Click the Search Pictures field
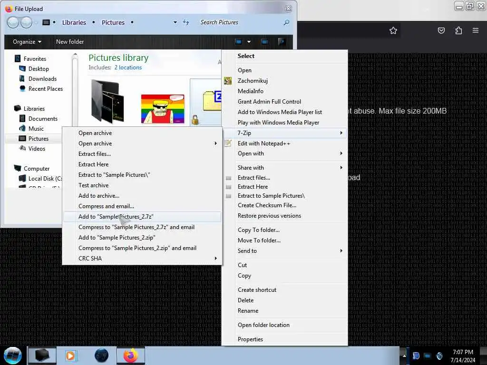The image size is (487, 365). [239, 22]
